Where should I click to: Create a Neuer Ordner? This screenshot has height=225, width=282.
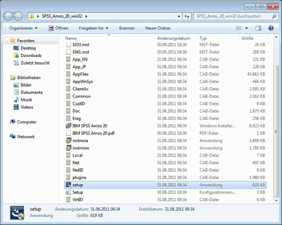tap(158, 28)
